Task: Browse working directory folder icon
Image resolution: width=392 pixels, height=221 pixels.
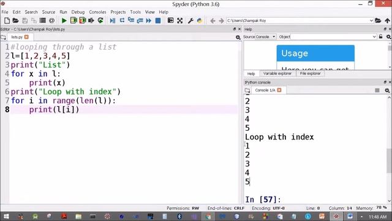Action: point(378,20)
